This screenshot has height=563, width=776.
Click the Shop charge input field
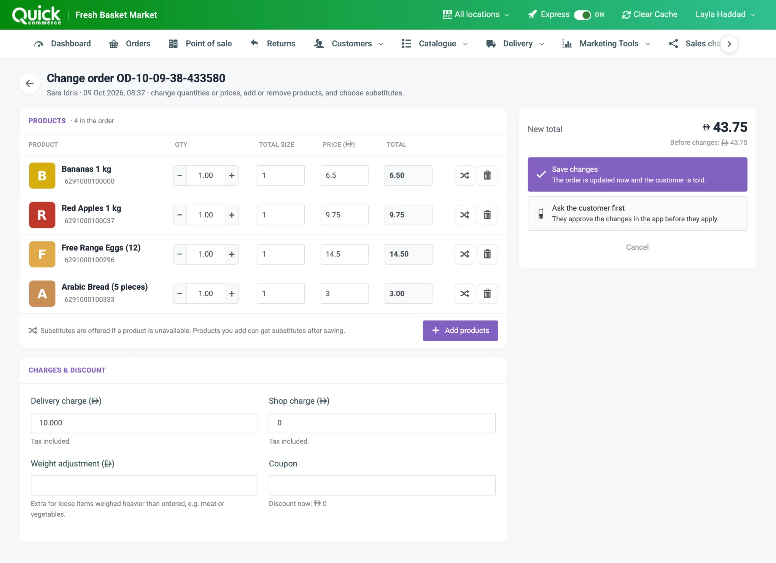pos(382,423)
